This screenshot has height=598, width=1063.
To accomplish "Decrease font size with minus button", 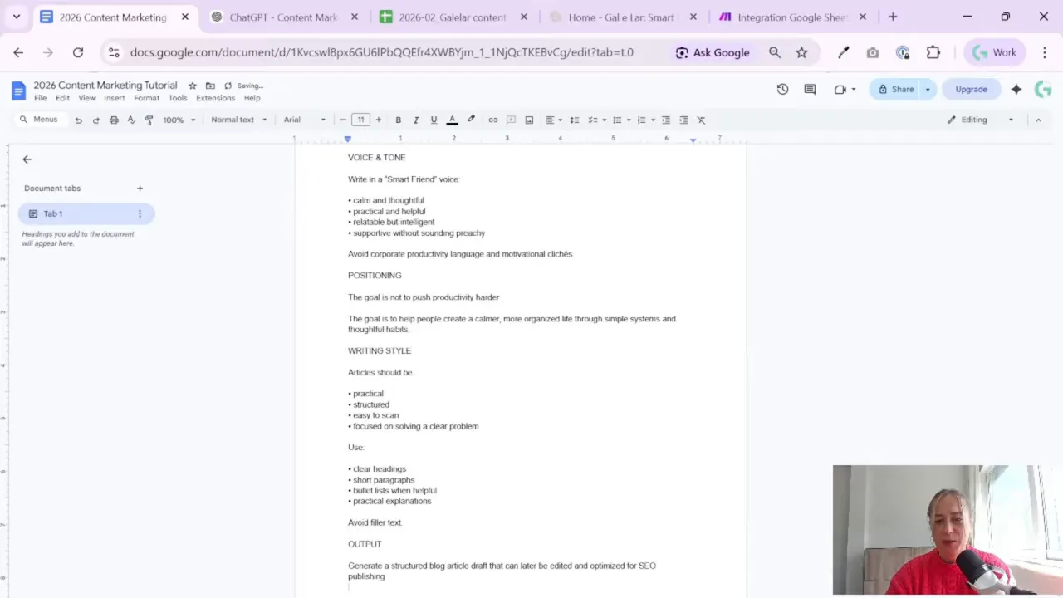I will (343, 120).
